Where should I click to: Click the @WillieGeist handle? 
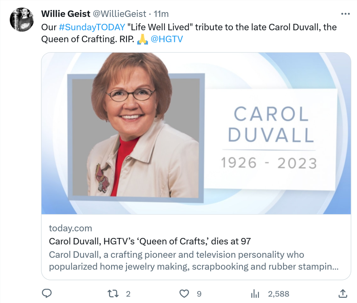tap(120, 14)
